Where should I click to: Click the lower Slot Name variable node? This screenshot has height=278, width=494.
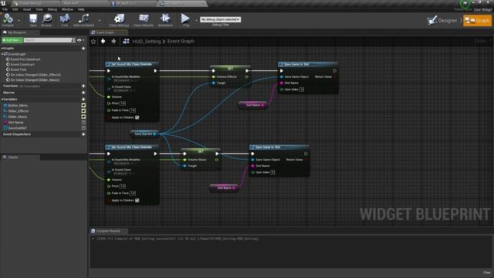tap(224, 188)
